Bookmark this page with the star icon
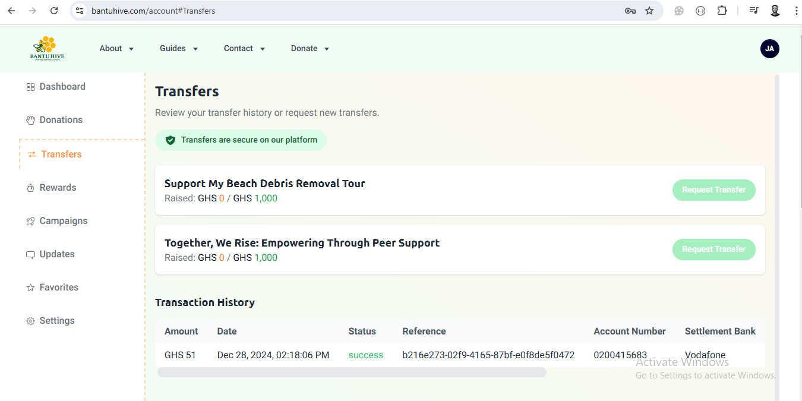Screen dimensions: 802x401 649,11
